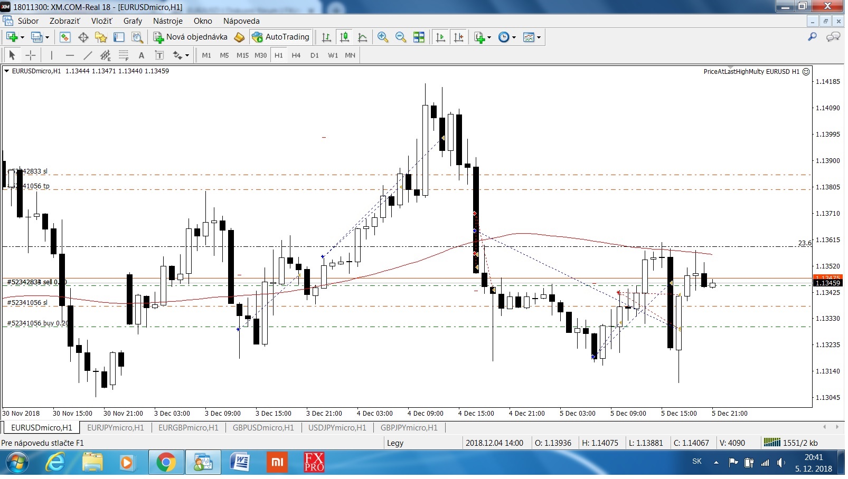This screenshot has height=479, width=848.
Task: Switch timeframe to M5
Action: coord(224,55)
